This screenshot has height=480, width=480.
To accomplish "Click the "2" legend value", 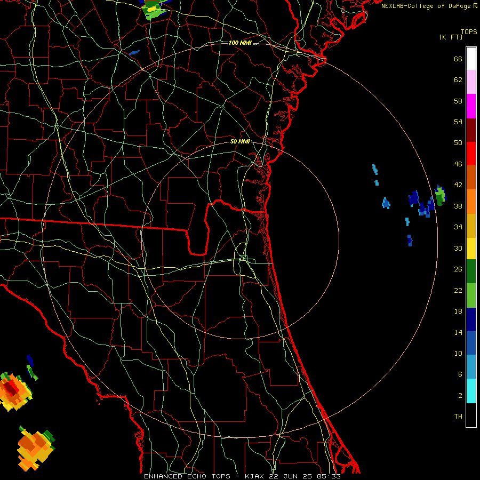I will pyautogui.click(x=460, y=396).
